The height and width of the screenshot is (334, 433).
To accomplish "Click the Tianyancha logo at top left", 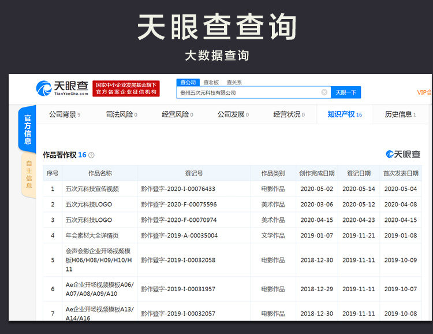I will coord(62,88).
